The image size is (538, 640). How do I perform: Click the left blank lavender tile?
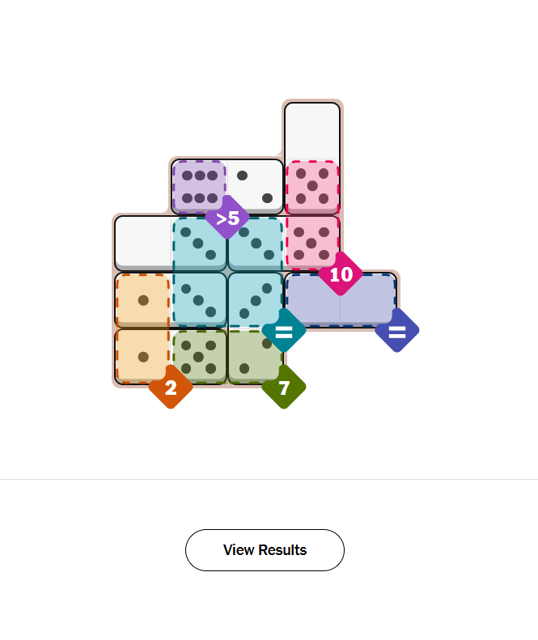[x=313, y=299]
